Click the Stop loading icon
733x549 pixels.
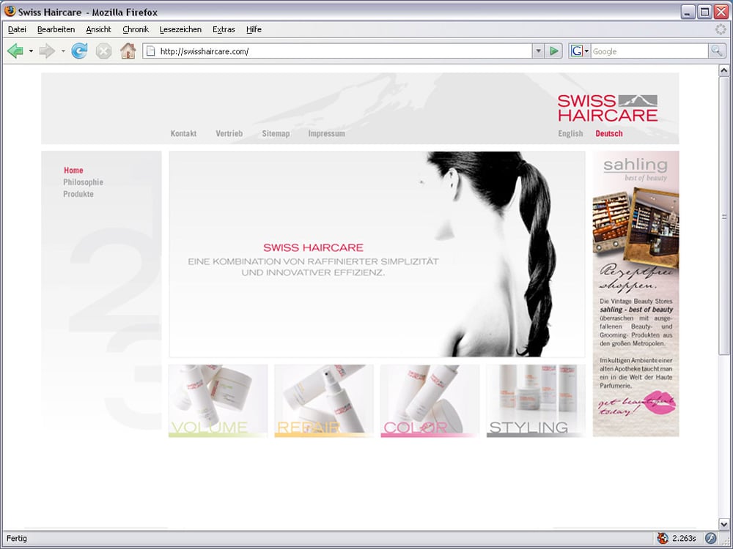[104, 51]
